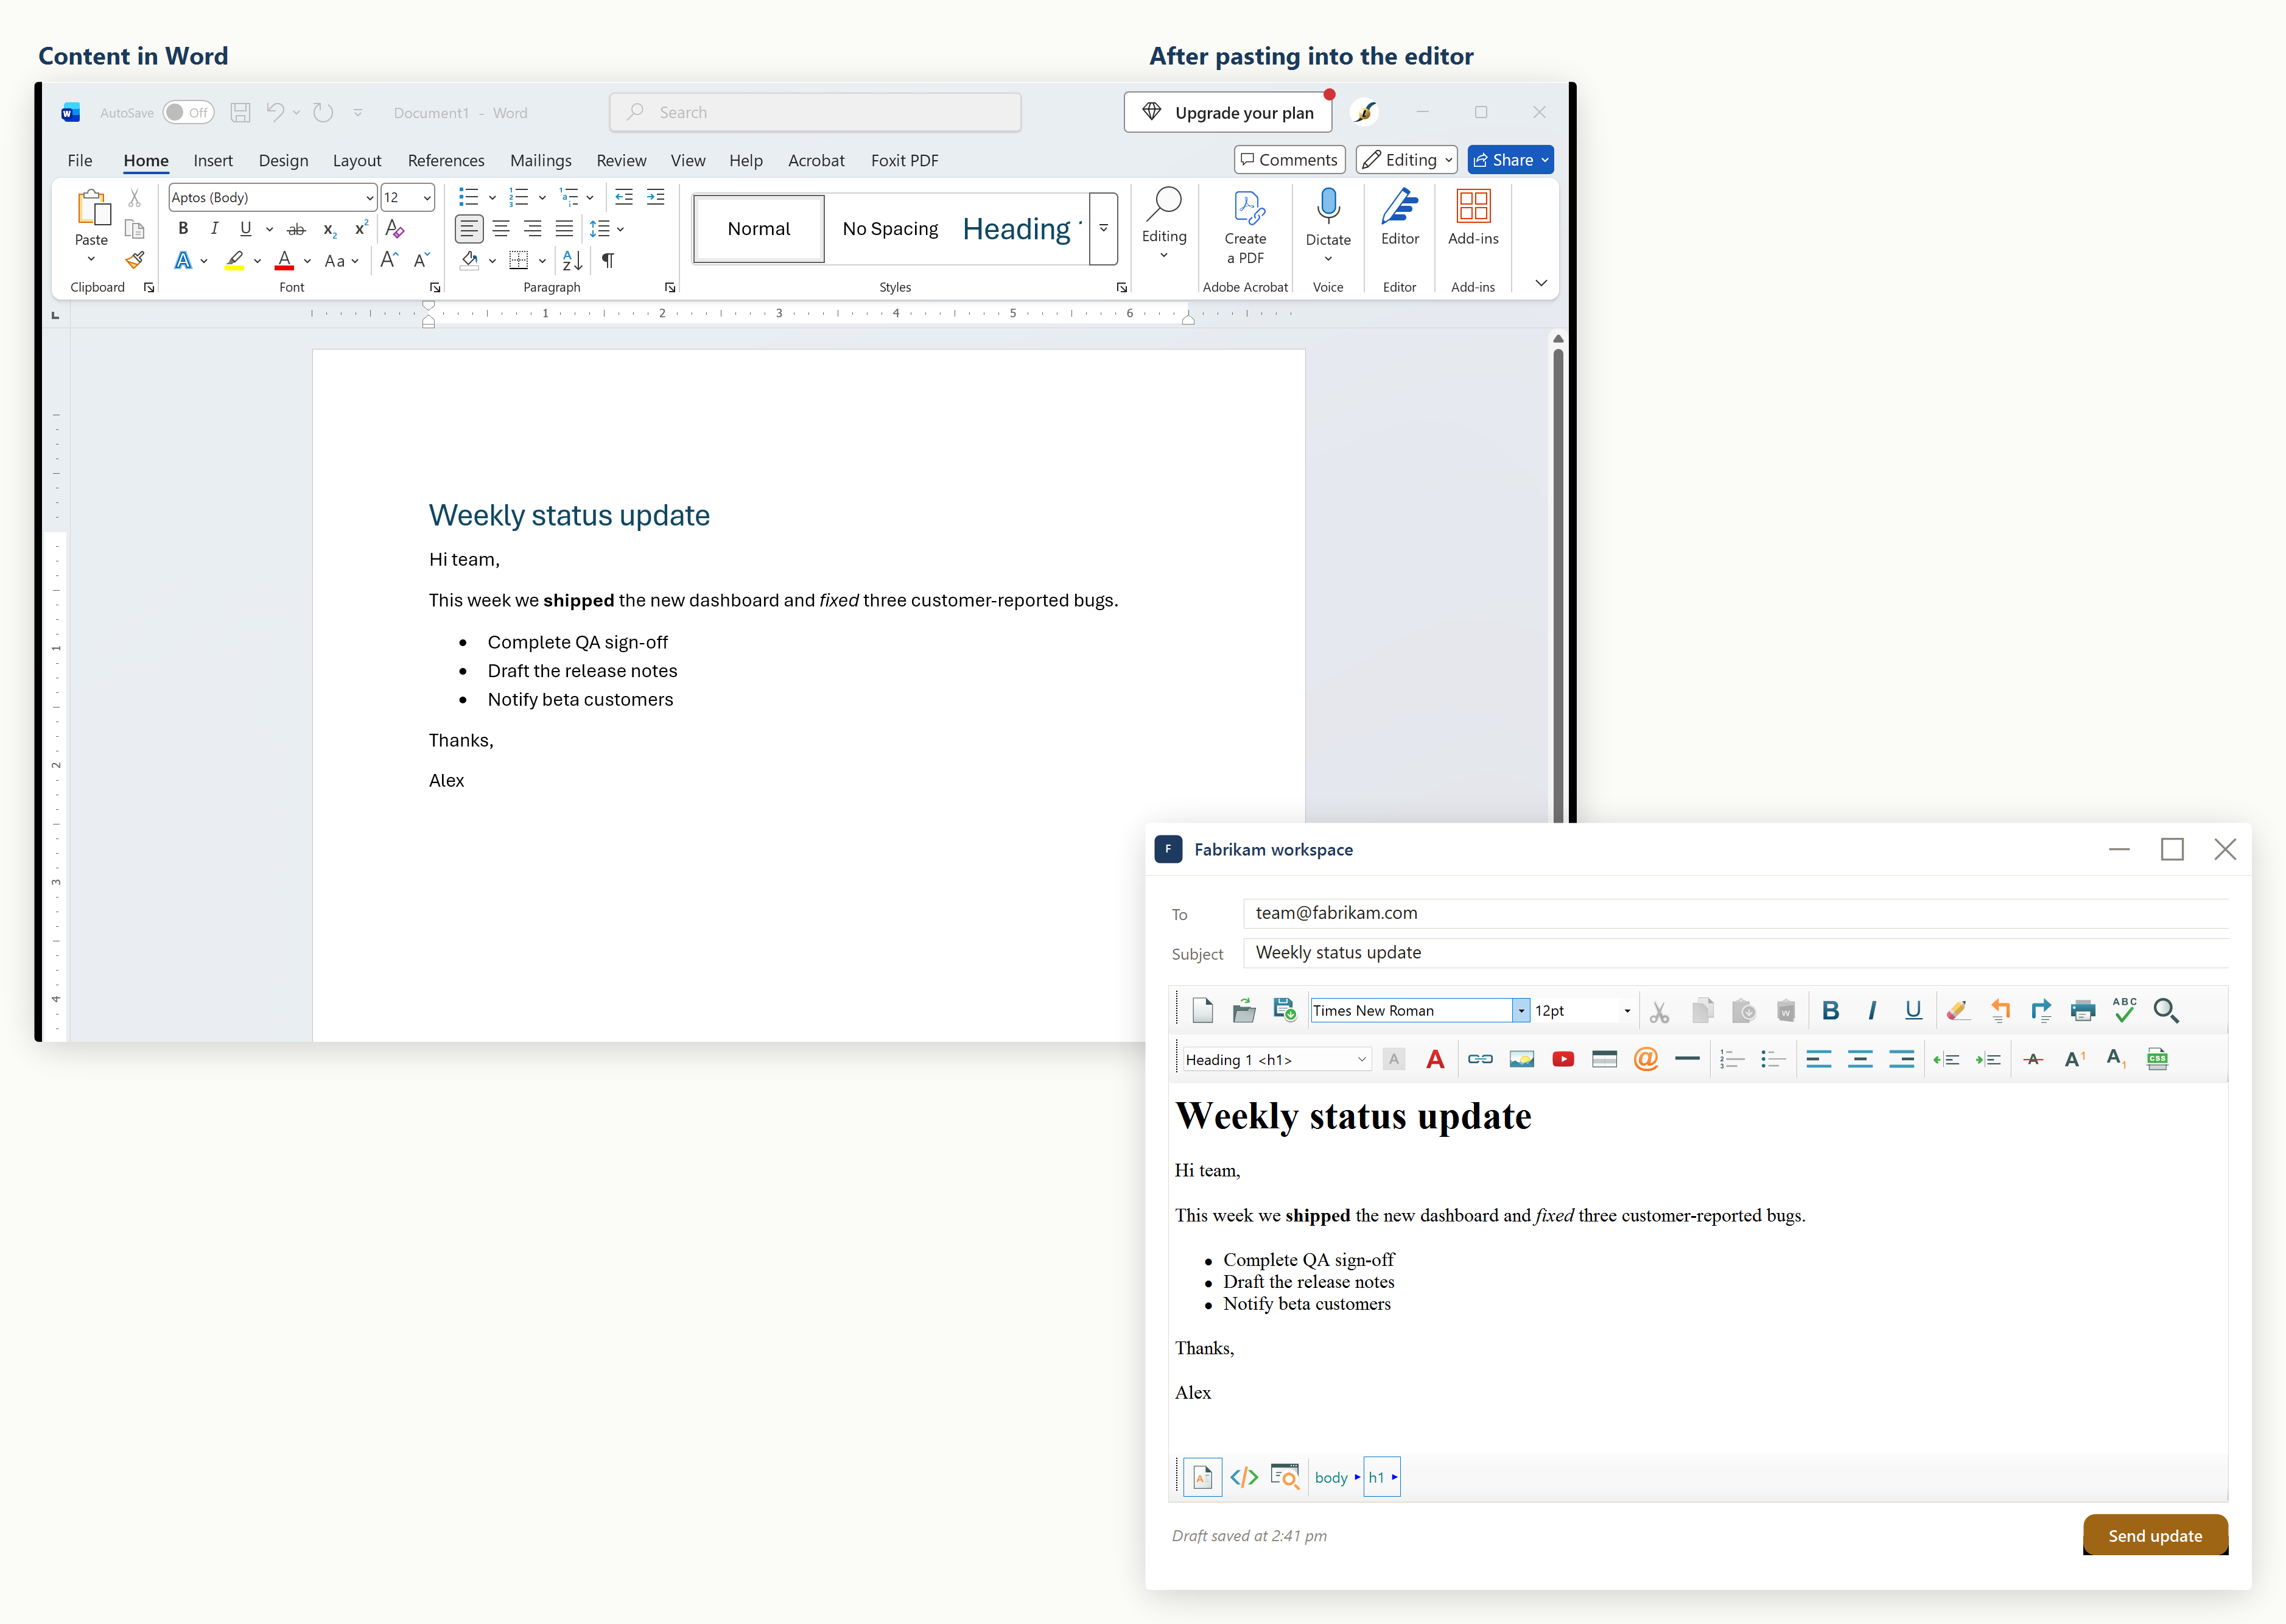Viewport: 2286px width, 1624px height.
Task: Switch to HTML source view icon in editor
Action: [x=1244, y=1477]
